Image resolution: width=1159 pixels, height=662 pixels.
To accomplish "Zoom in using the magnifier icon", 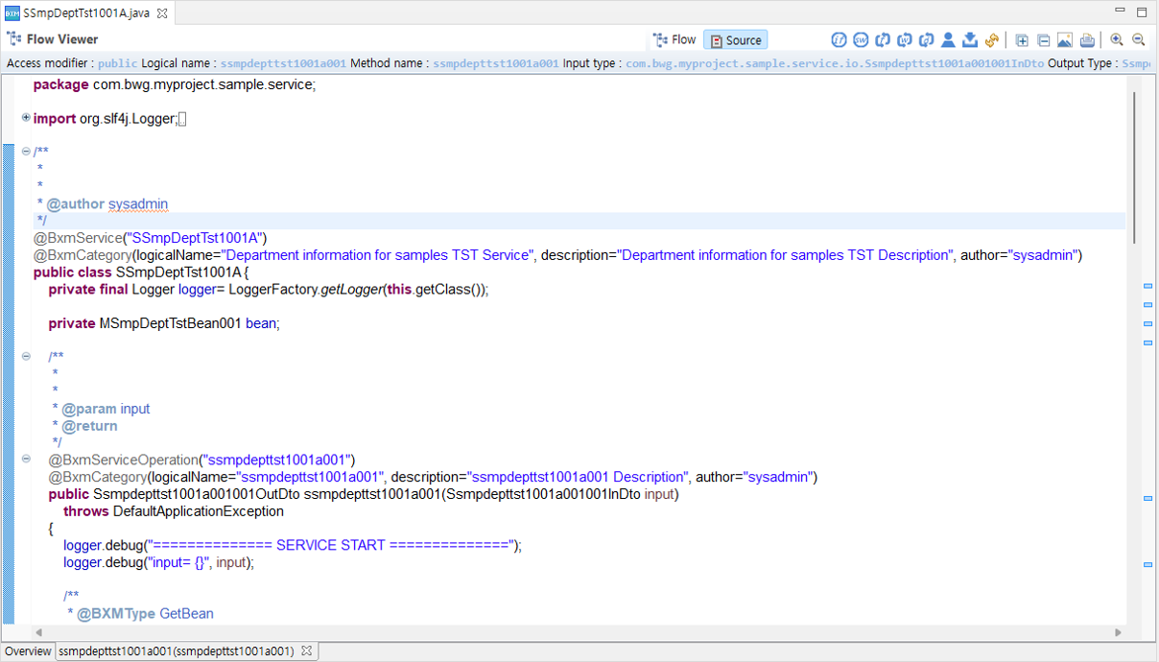I will pos(1116,41).
